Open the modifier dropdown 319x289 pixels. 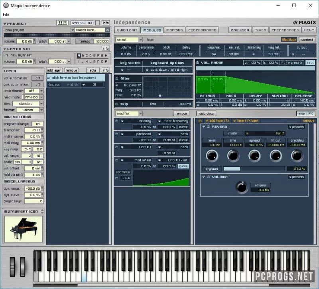[129, 113]
